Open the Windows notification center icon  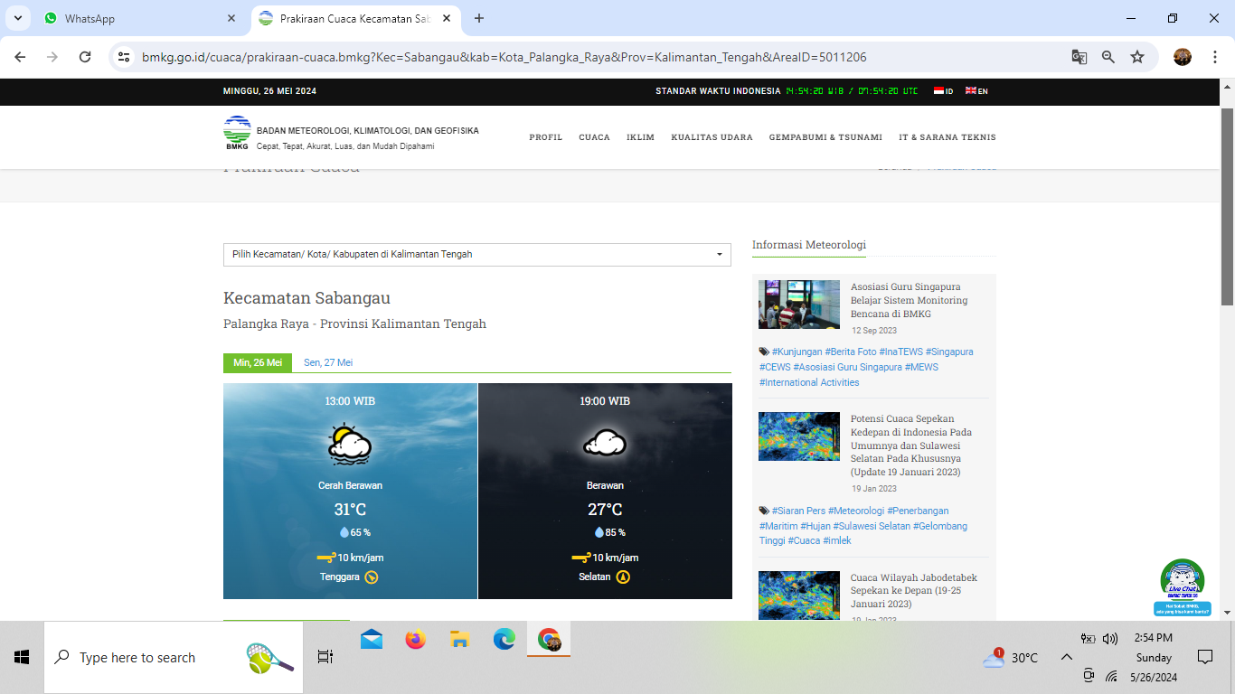pos(1205,657)
